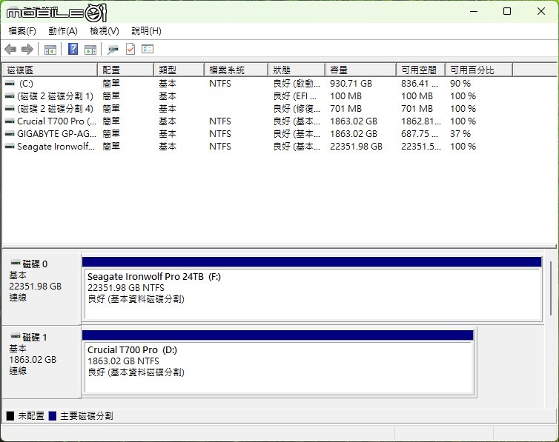Select the Seagate Ironwolf Pro 24TB (F:) partition block
Viewport: 559px width, 442px height.
point(312,289)
